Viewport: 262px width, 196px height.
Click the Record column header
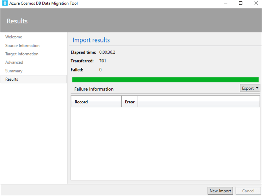point(96,102)
